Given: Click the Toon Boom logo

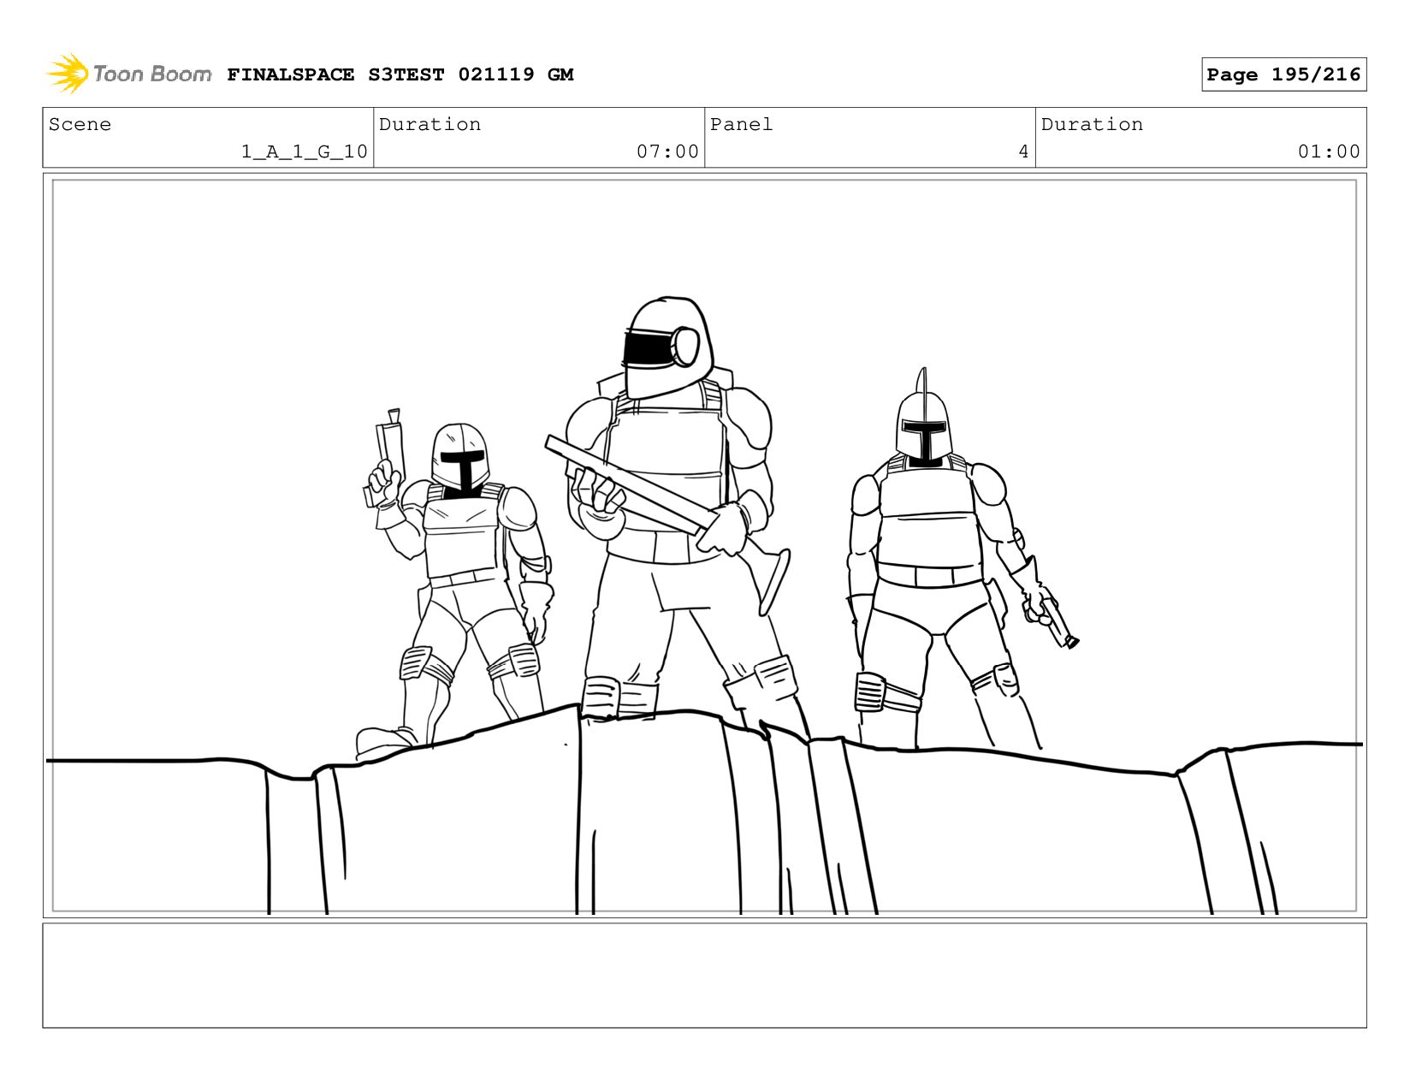Looking at the screenshot, I should click(128, 74).
